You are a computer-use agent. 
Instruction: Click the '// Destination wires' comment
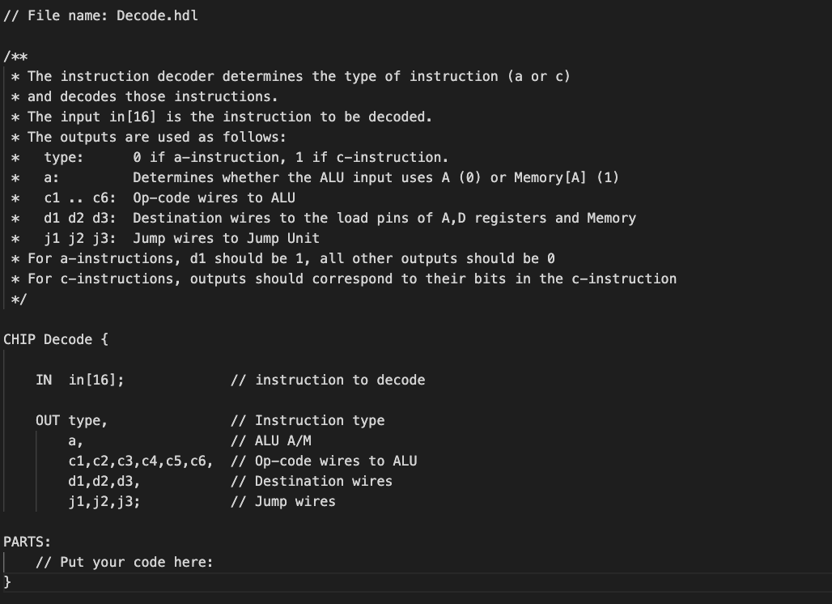click(312, 481)
